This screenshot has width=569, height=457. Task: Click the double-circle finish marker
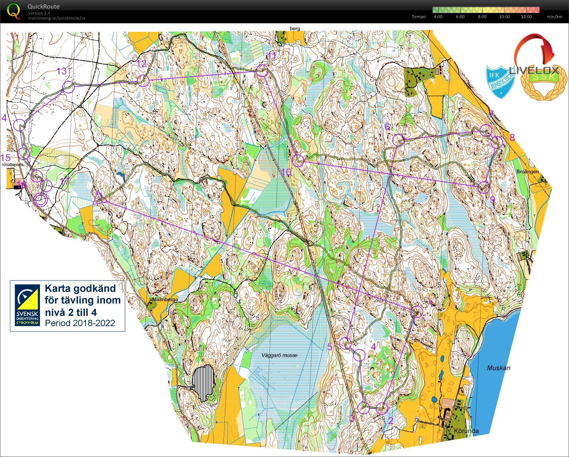[41, 200]
